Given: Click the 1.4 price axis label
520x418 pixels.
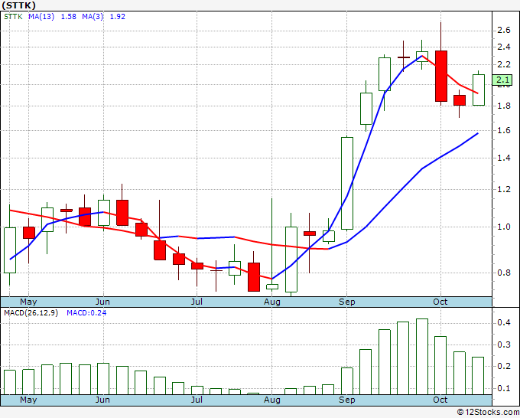Looking at the screenshot, I should click(504, 158).
